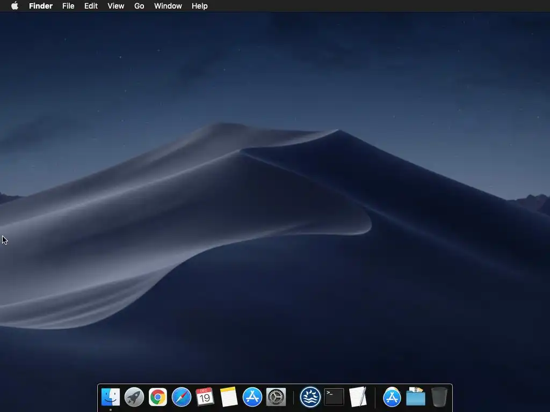Image resolution: width=550 pixels, height=412 pixels.
Task: Open the File menu
Action: click(x=68, y=6)
